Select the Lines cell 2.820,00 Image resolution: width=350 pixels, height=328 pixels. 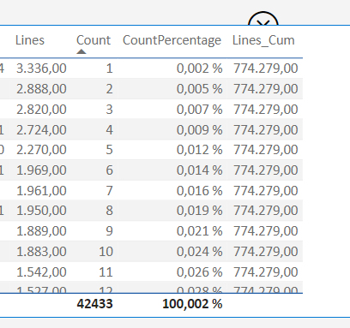(x=41, y=110)
